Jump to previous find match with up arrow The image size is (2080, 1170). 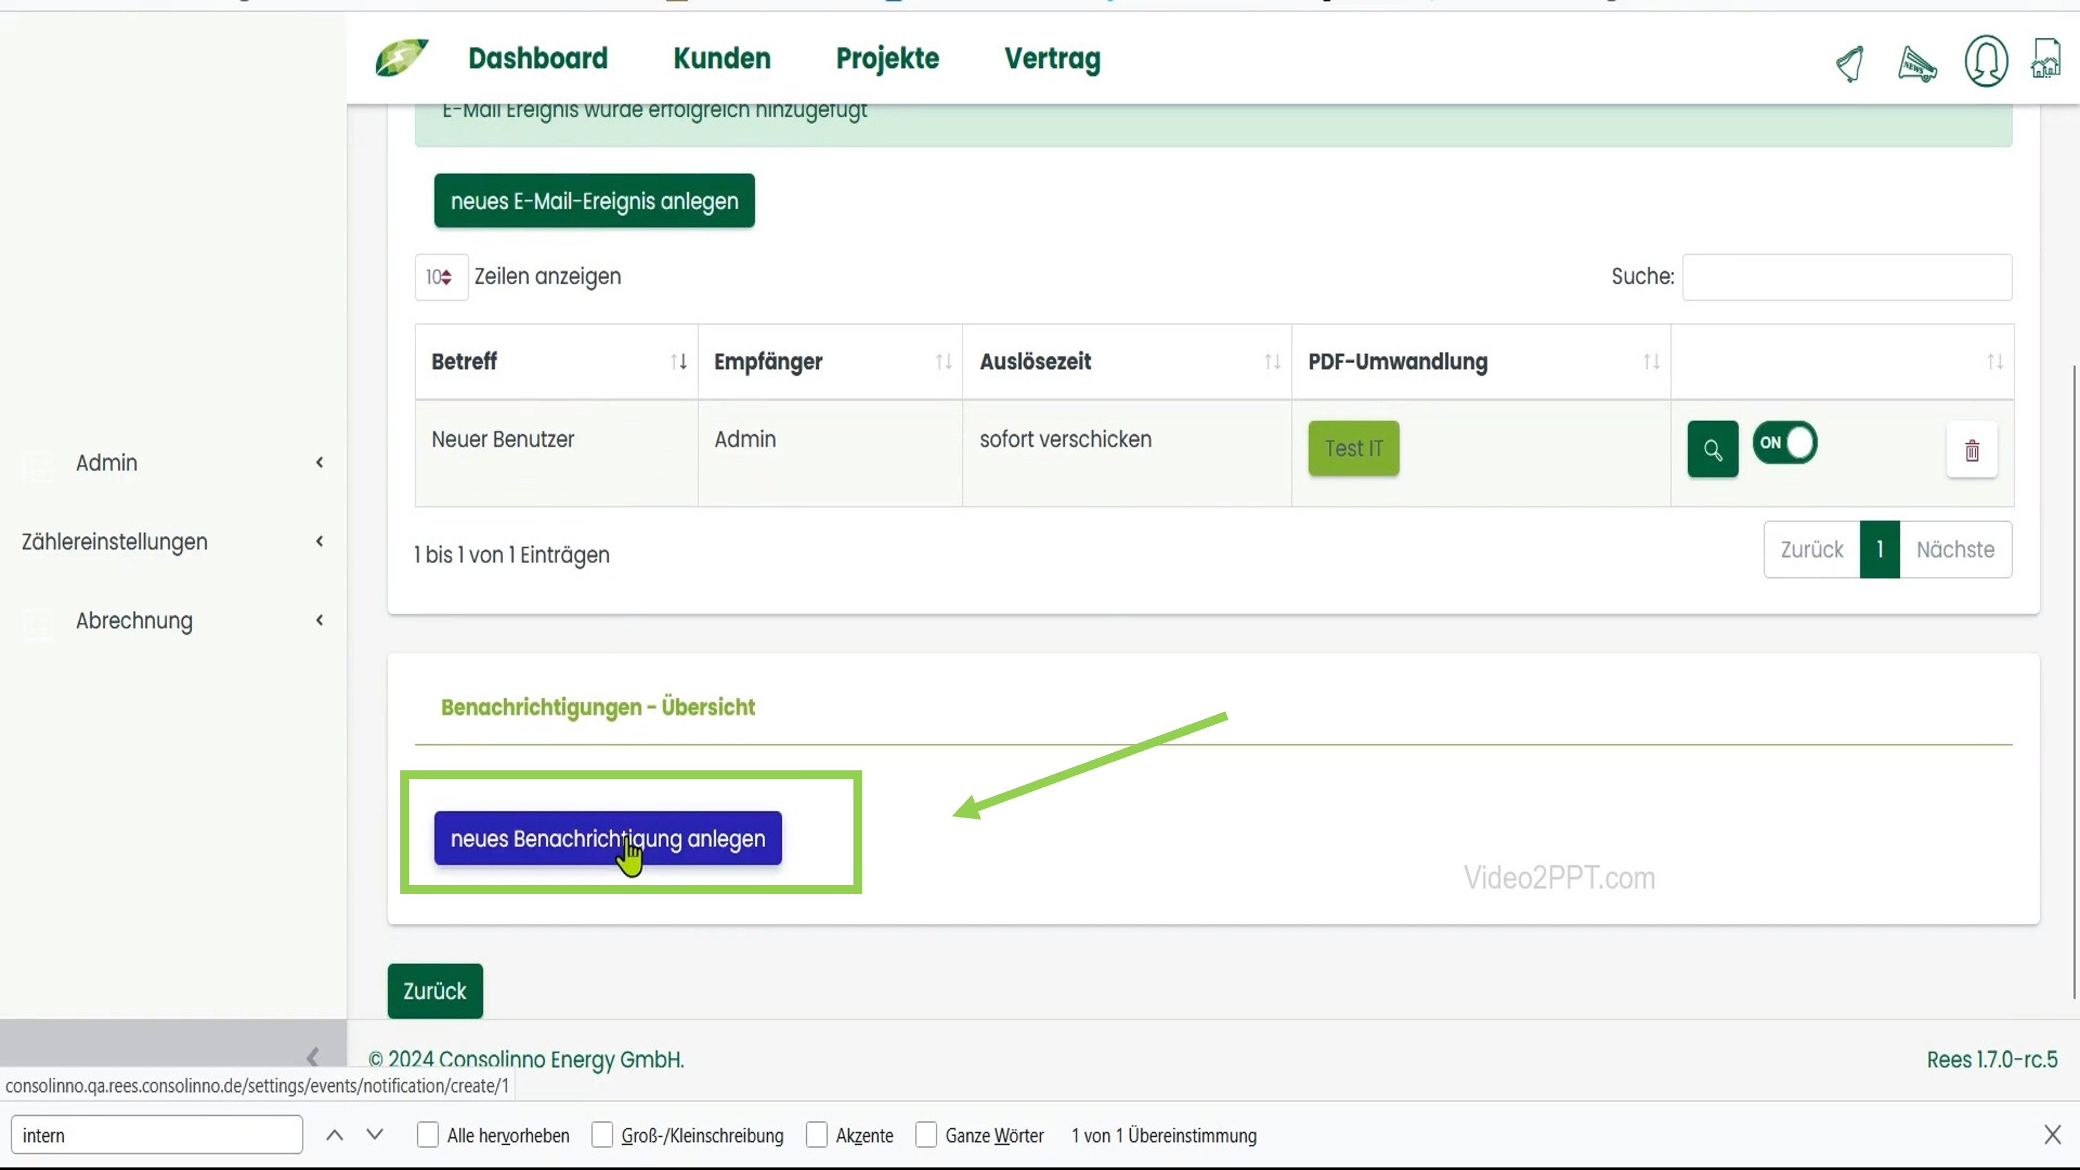pyautogui.click(x=334, y=1135)
